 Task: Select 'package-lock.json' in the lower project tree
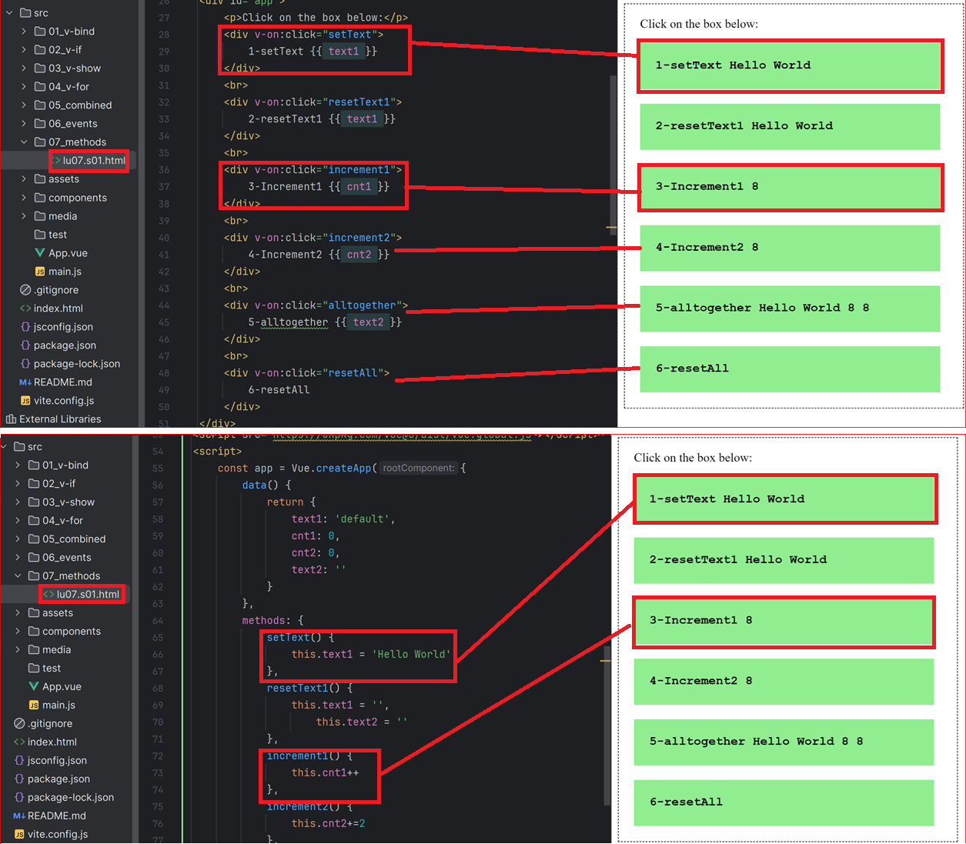[71, 798]
